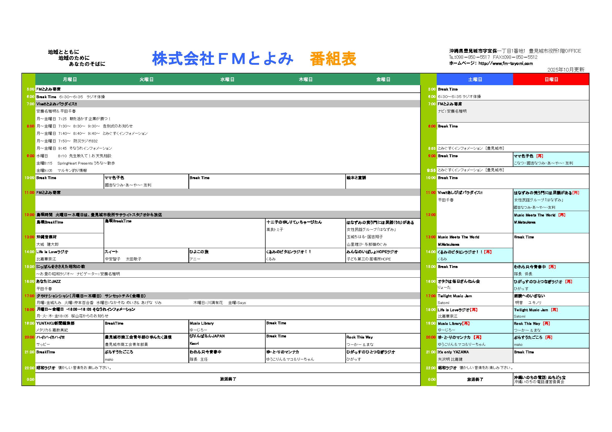Open the fm-toyomi.com homepage URL
612x432 pixels.
click(x=506, y=63)
